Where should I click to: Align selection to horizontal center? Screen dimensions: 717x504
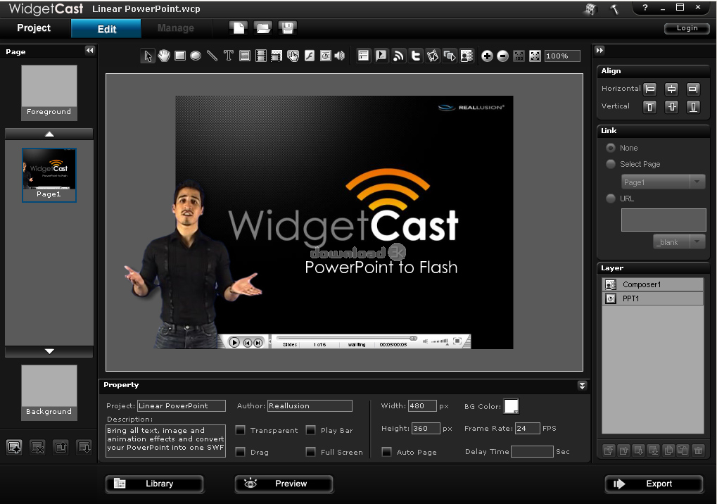point(671,89)
